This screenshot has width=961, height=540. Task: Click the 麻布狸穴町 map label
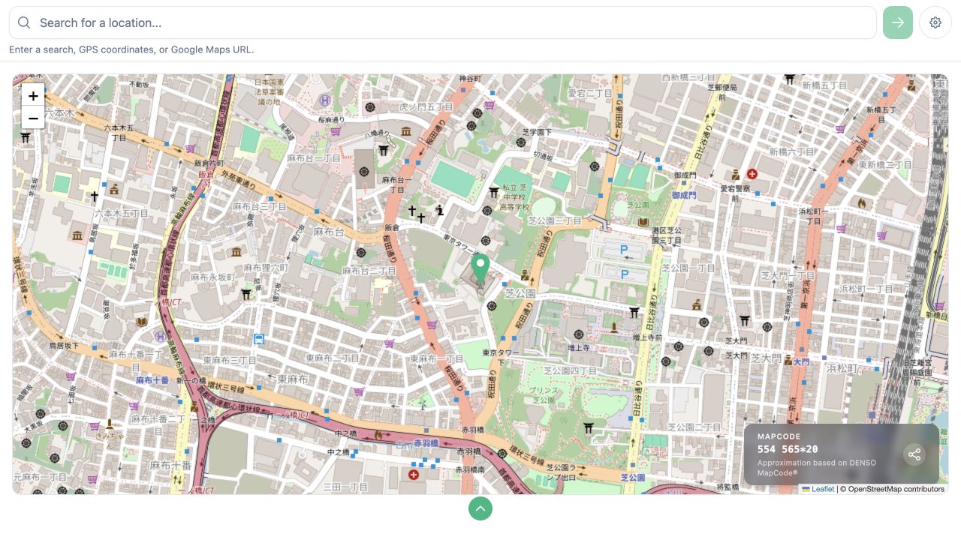266,268
